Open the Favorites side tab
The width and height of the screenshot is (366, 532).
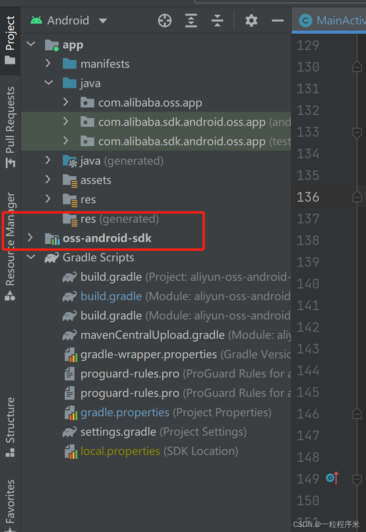pos(10,505)
